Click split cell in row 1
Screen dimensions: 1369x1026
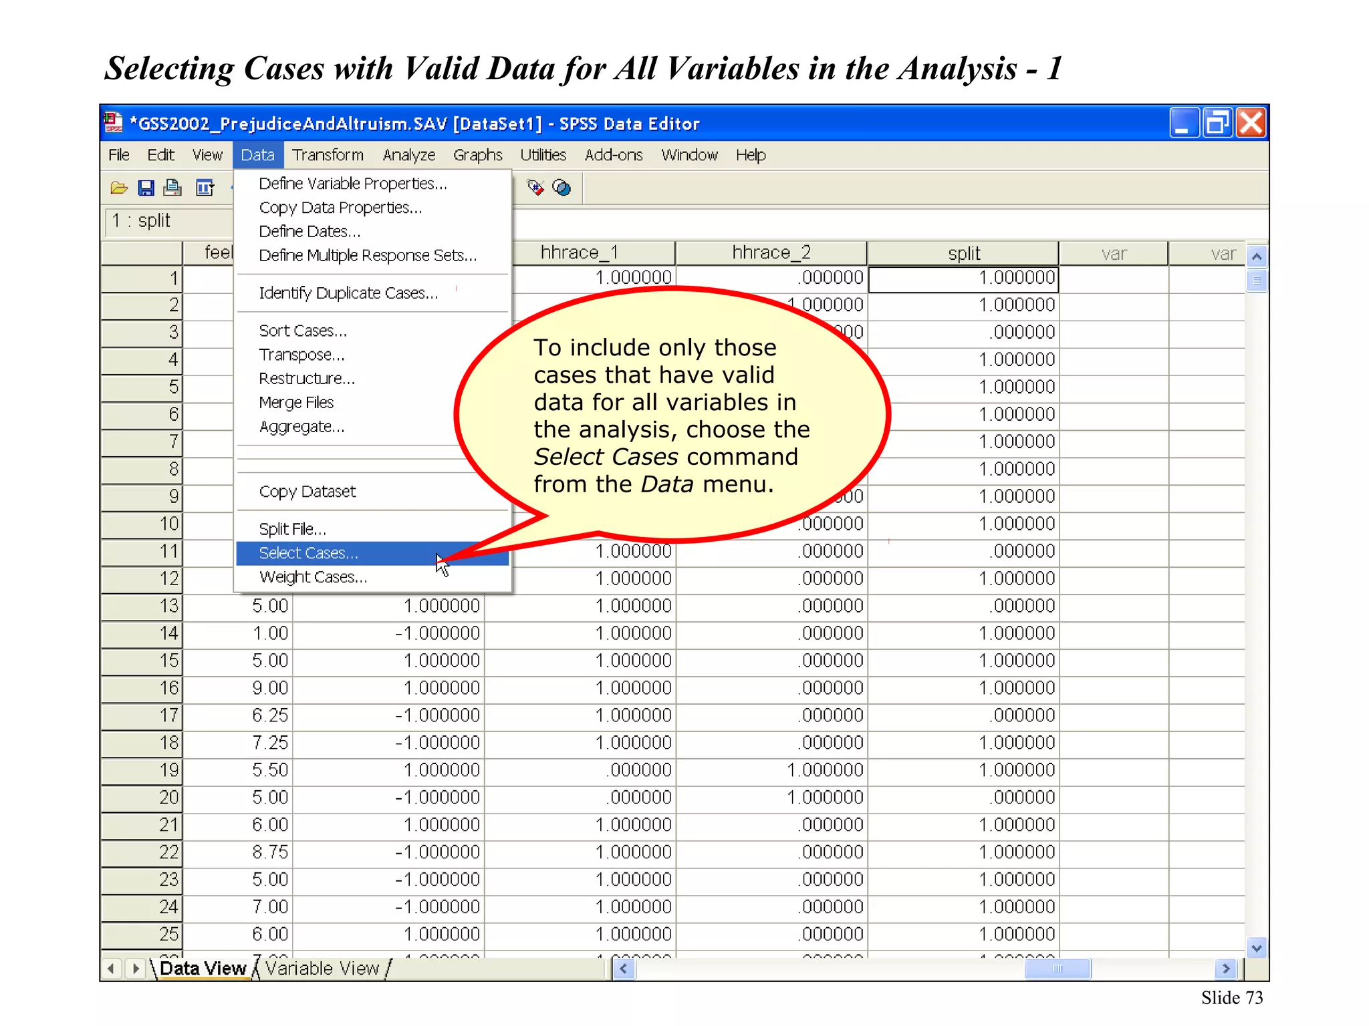(x=963, y=279)
